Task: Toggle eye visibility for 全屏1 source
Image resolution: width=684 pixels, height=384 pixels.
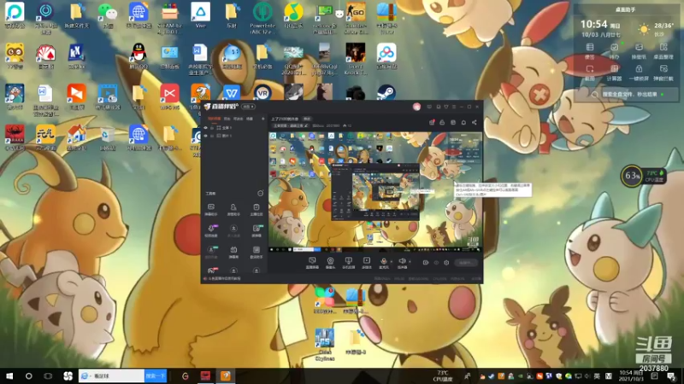Action: (205, 128)
